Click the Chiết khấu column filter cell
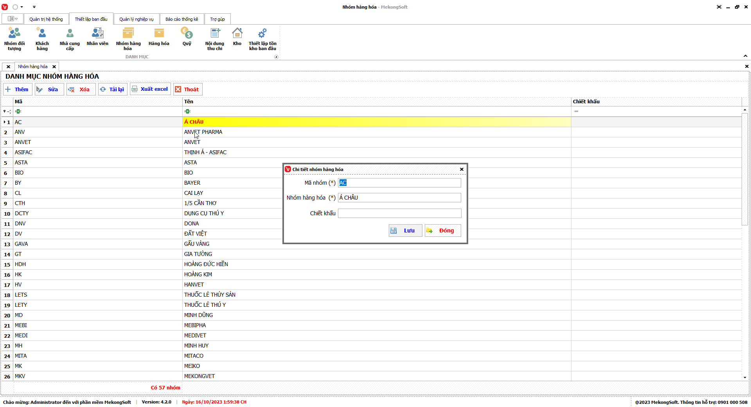 point(656,112)
